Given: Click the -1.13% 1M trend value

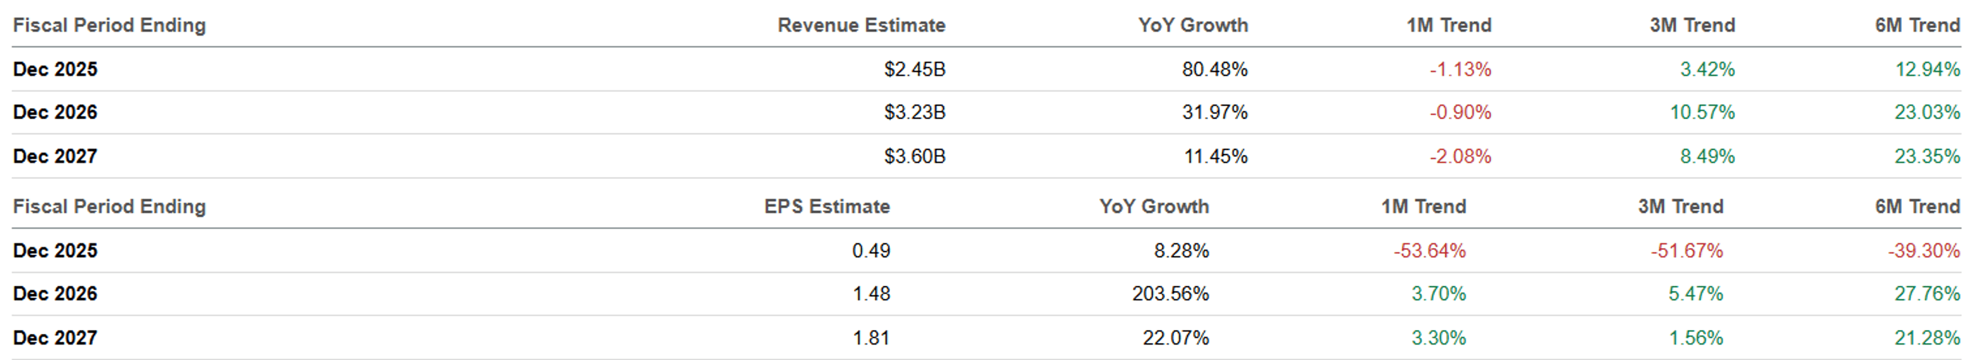Looking at the screenshot, I should pos(1461,69).
